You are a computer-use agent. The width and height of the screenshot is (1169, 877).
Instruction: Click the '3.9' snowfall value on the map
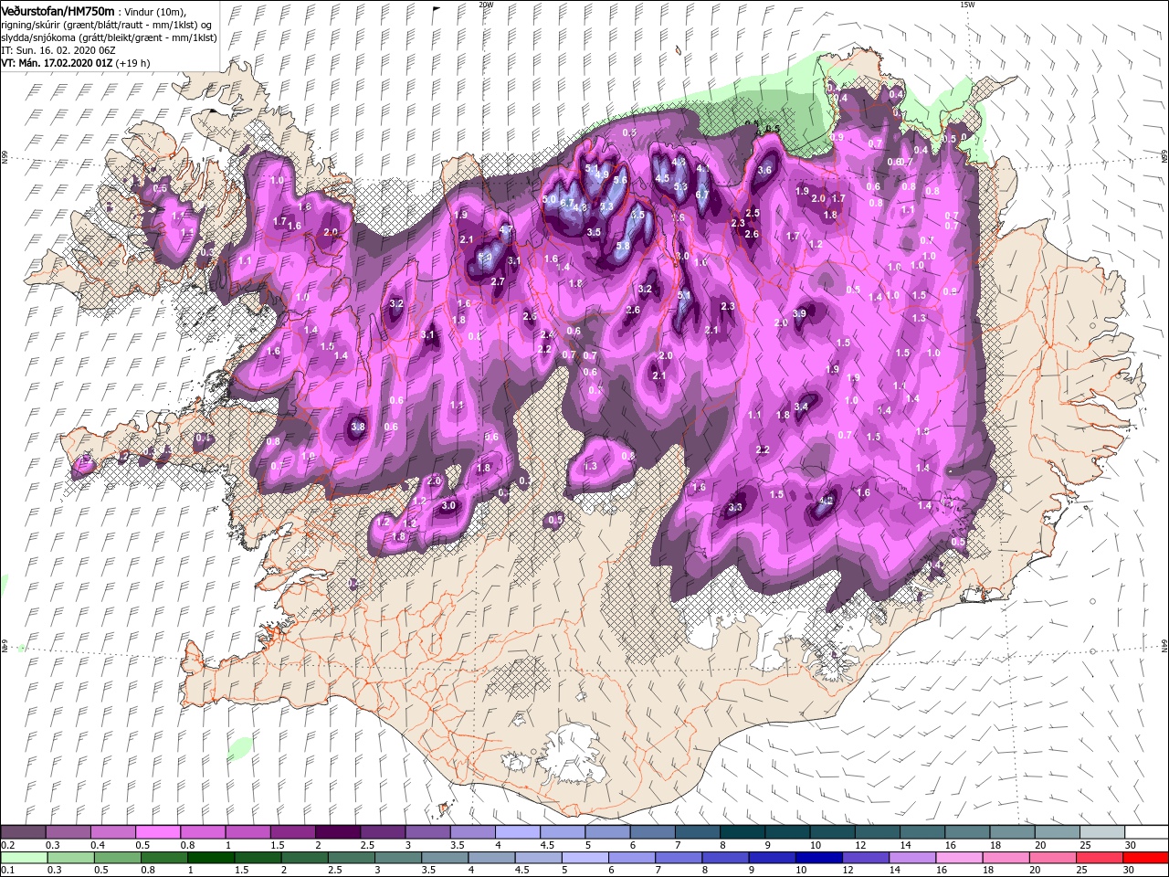pos(800,313)
